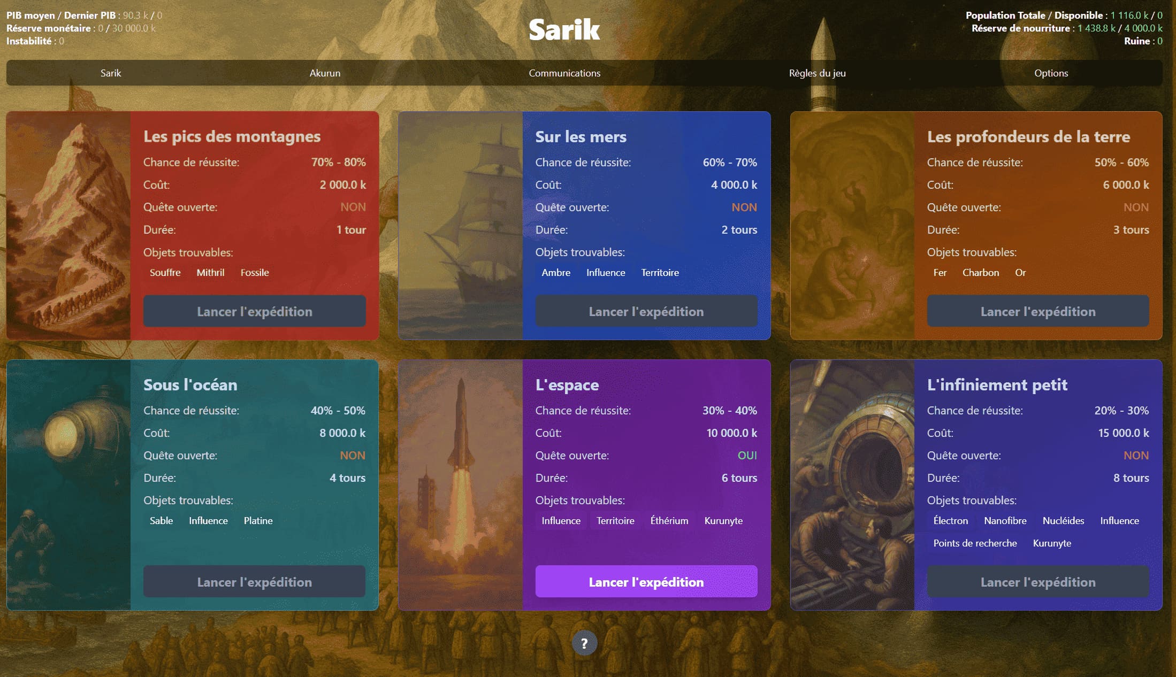Launch the Sur les mers expedition

point(646,311)
